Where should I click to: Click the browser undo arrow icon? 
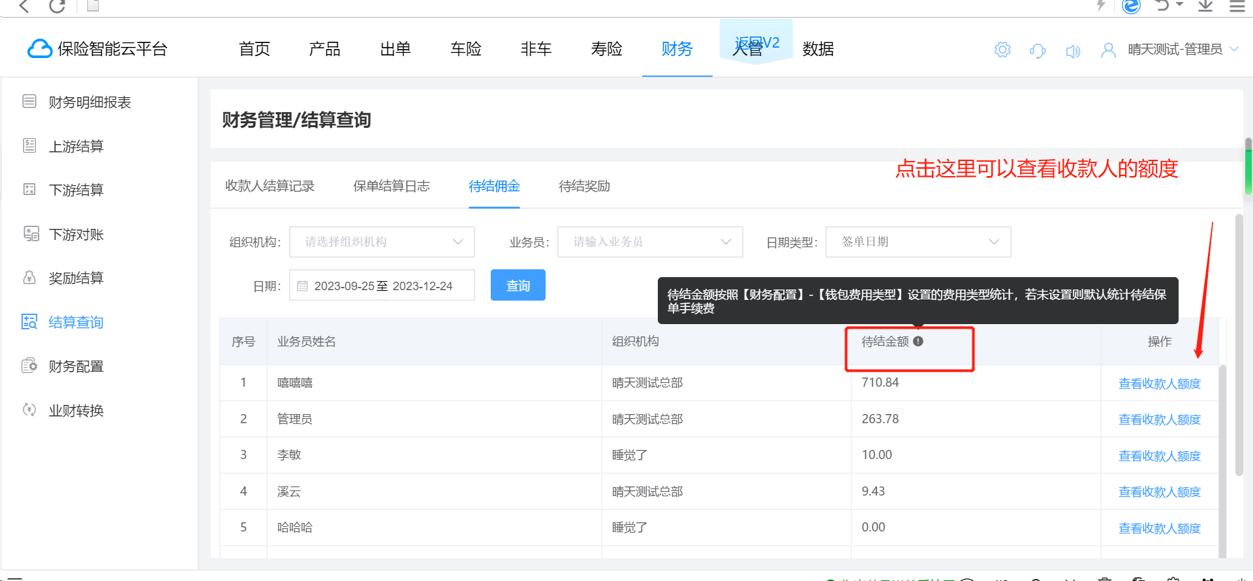[1162, 5]
